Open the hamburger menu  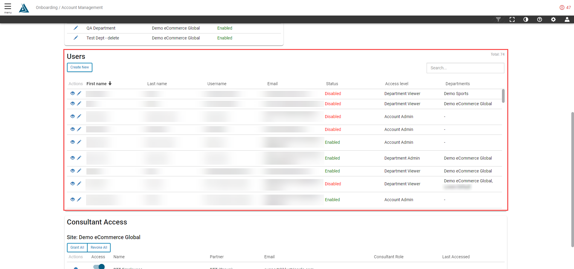point(7,7)
